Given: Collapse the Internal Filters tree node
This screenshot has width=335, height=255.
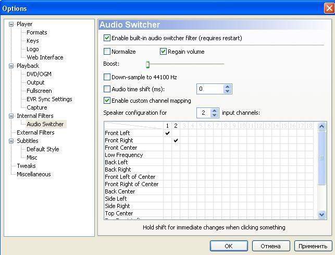Looking at the screenshot, I should tap(11, 116).
